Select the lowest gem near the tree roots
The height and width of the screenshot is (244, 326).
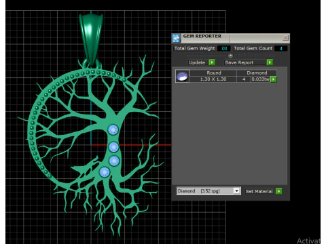105,173
